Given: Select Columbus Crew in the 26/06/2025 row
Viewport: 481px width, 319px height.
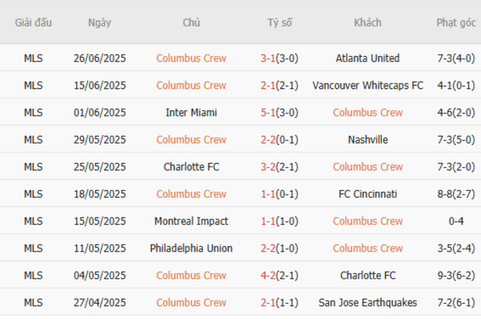Looking at the screenshot, I should [x=192, y=58].
